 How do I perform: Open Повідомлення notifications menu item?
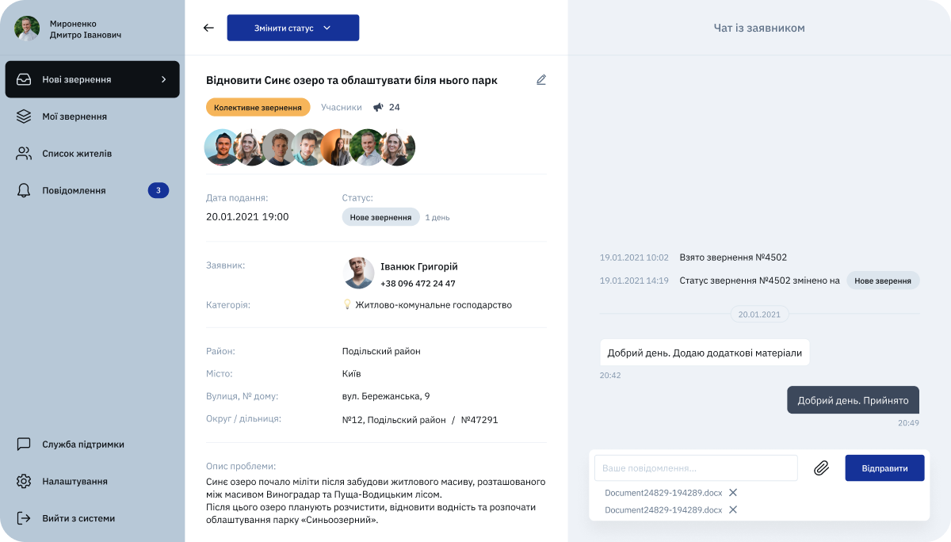point(74,190)
